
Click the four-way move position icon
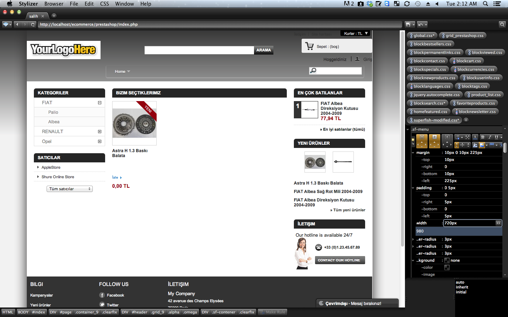tap(462, 145)
